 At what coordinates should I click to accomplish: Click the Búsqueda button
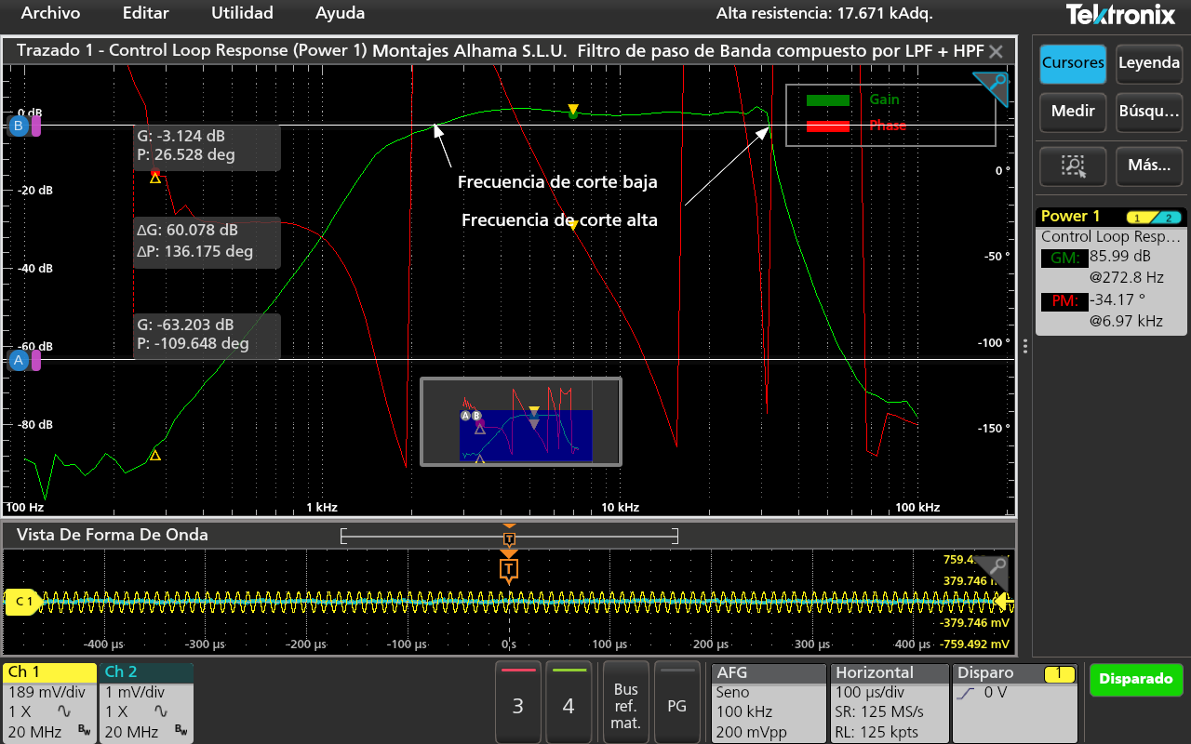(x=1149, y=112)
